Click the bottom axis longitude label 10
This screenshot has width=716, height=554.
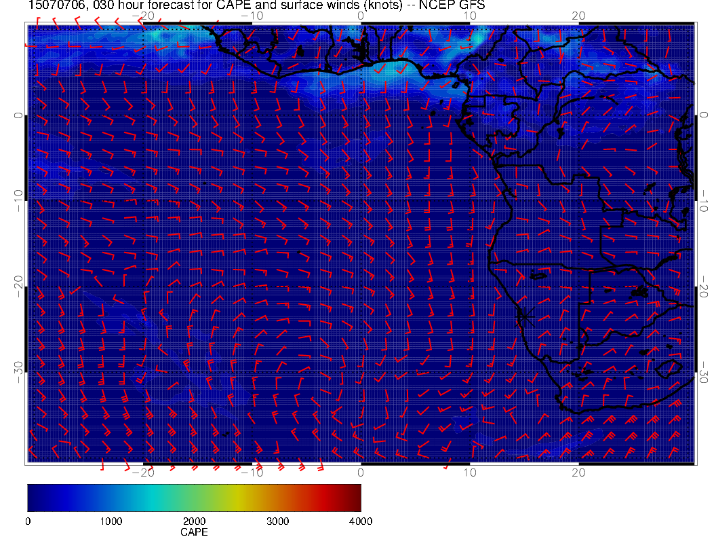tap(470, 473)
